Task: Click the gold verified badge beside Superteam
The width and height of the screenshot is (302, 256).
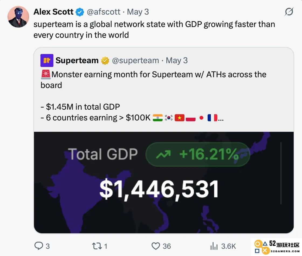Action: coord(105,60)
